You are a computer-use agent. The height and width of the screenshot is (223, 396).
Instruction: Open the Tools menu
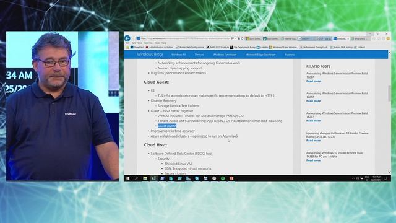[157, 43]
